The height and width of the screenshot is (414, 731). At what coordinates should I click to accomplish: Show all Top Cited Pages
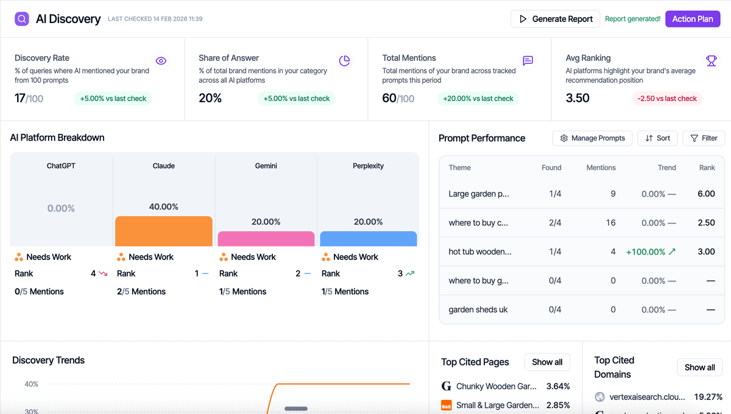(546, 362)
